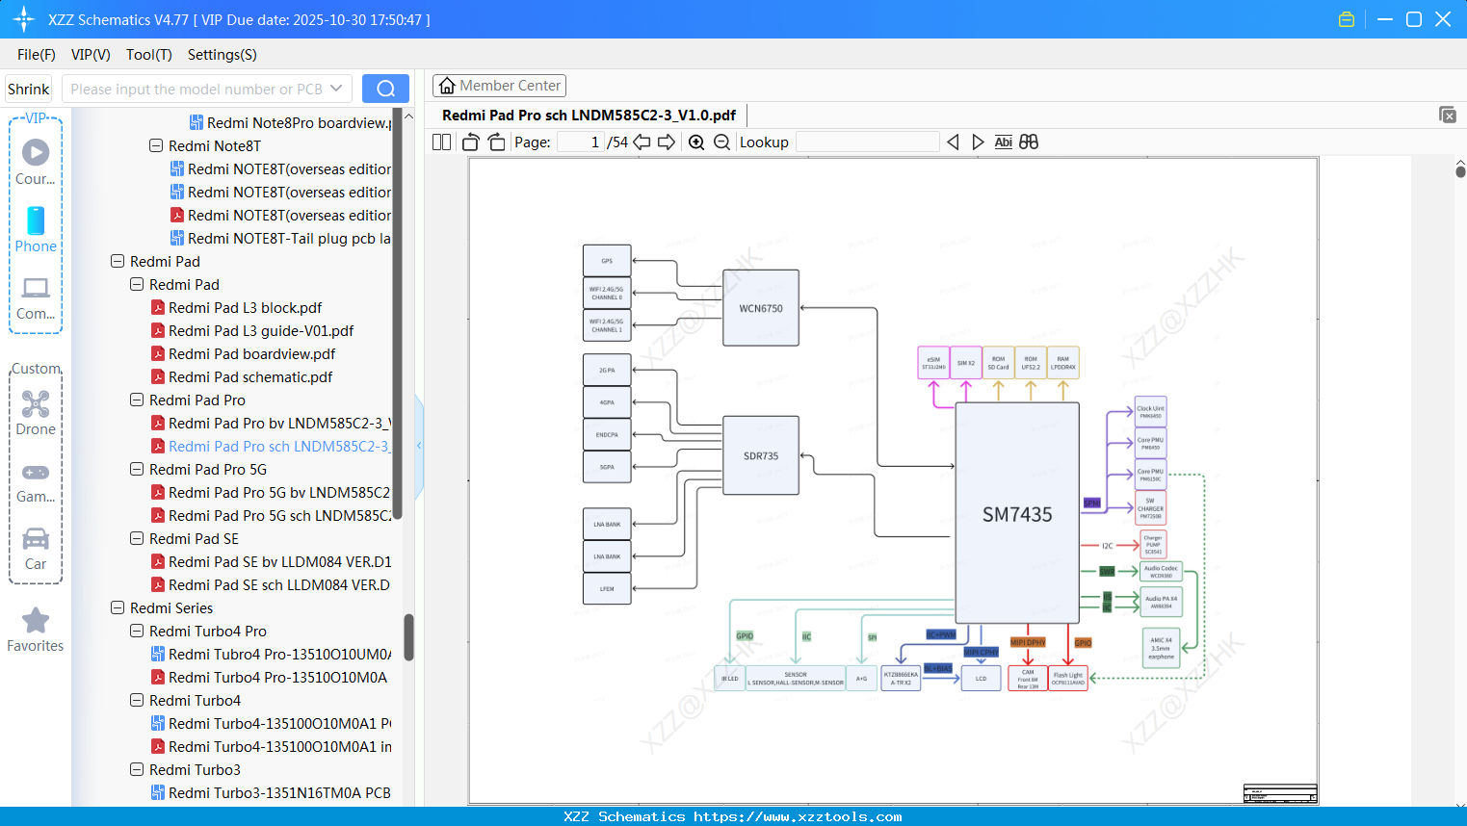This screenshot has height=826, width=1467.
Task: Collapse the Redmi Note8T tree node
Action: [156, 146]
